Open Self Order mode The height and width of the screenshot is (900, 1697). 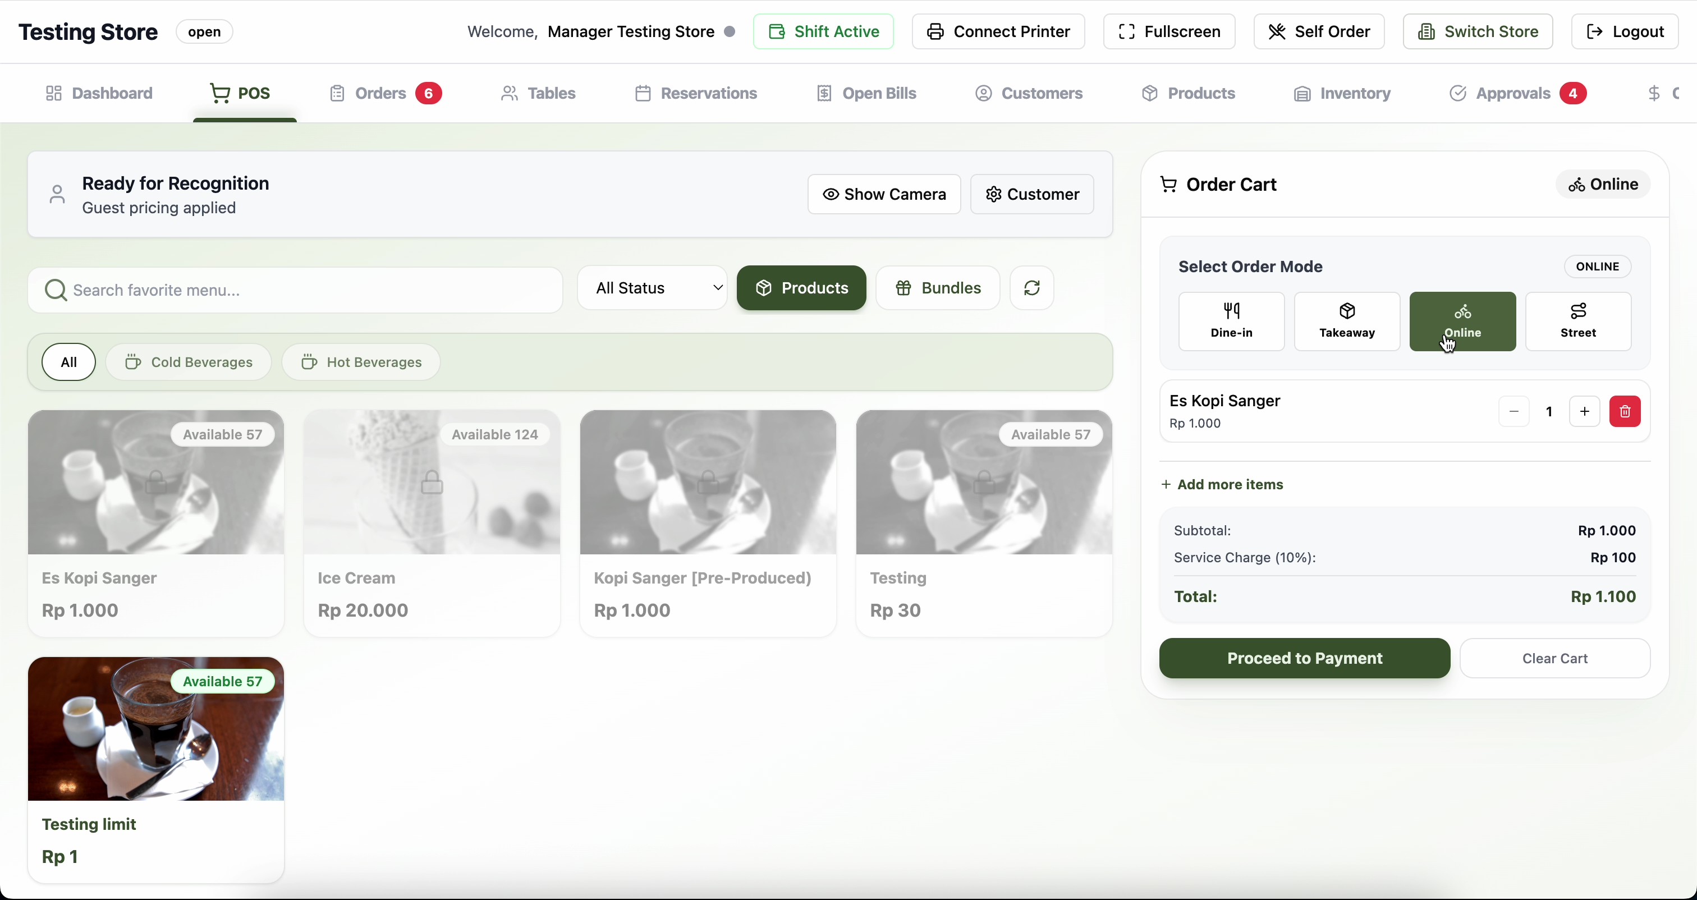coord(1318,31)
